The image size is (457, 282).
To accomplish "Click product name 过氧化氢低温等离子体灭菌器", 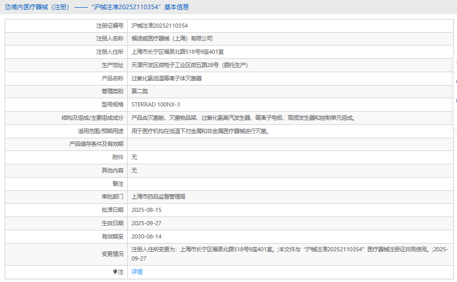I will click(x=167, y=78).
